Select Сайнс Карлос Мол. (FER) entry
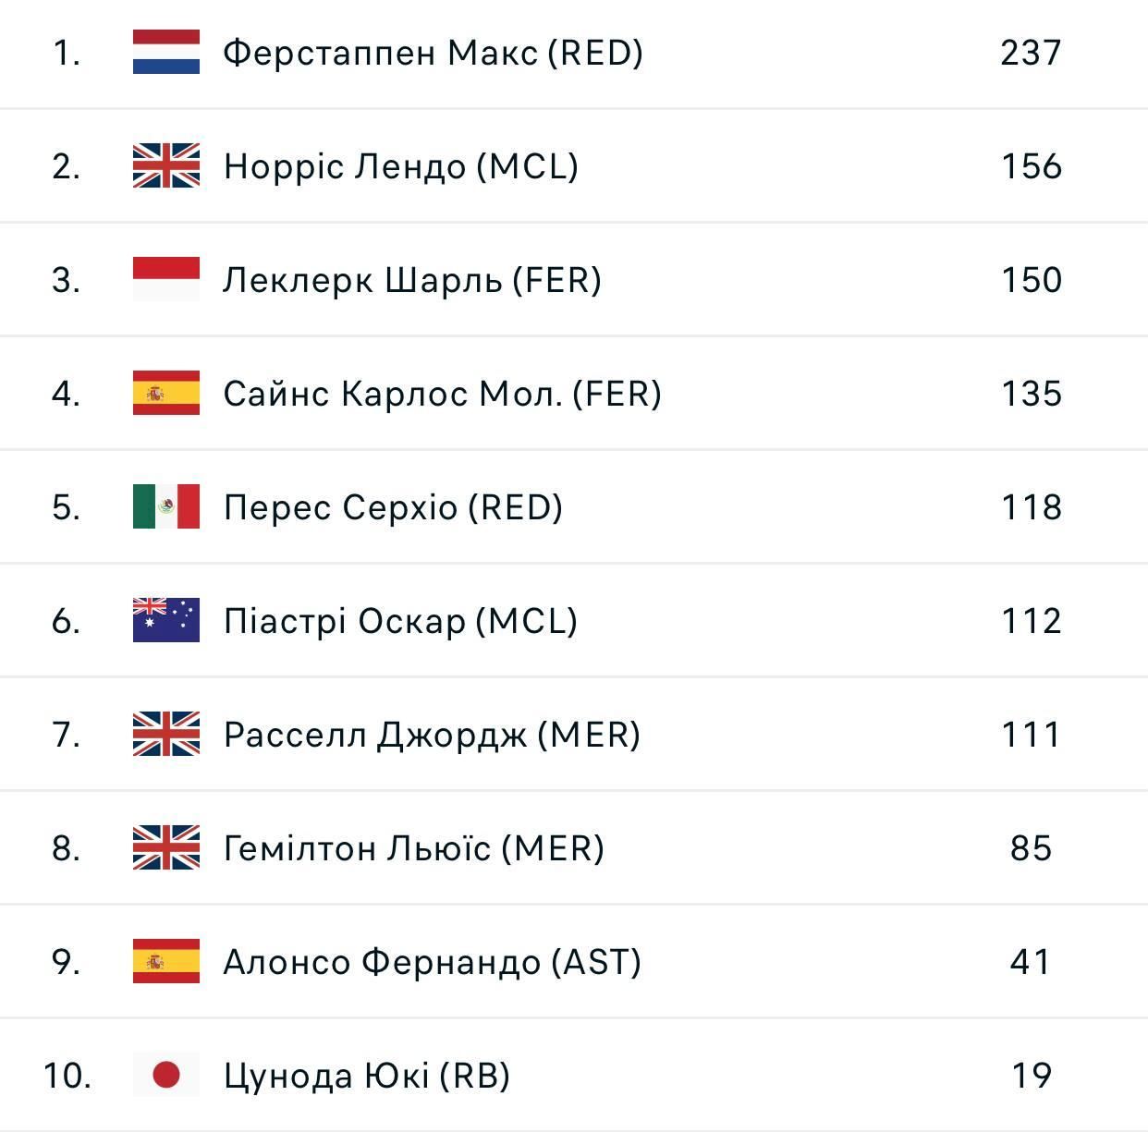The image size is (1148, 1132). click(x=443, y=394)
